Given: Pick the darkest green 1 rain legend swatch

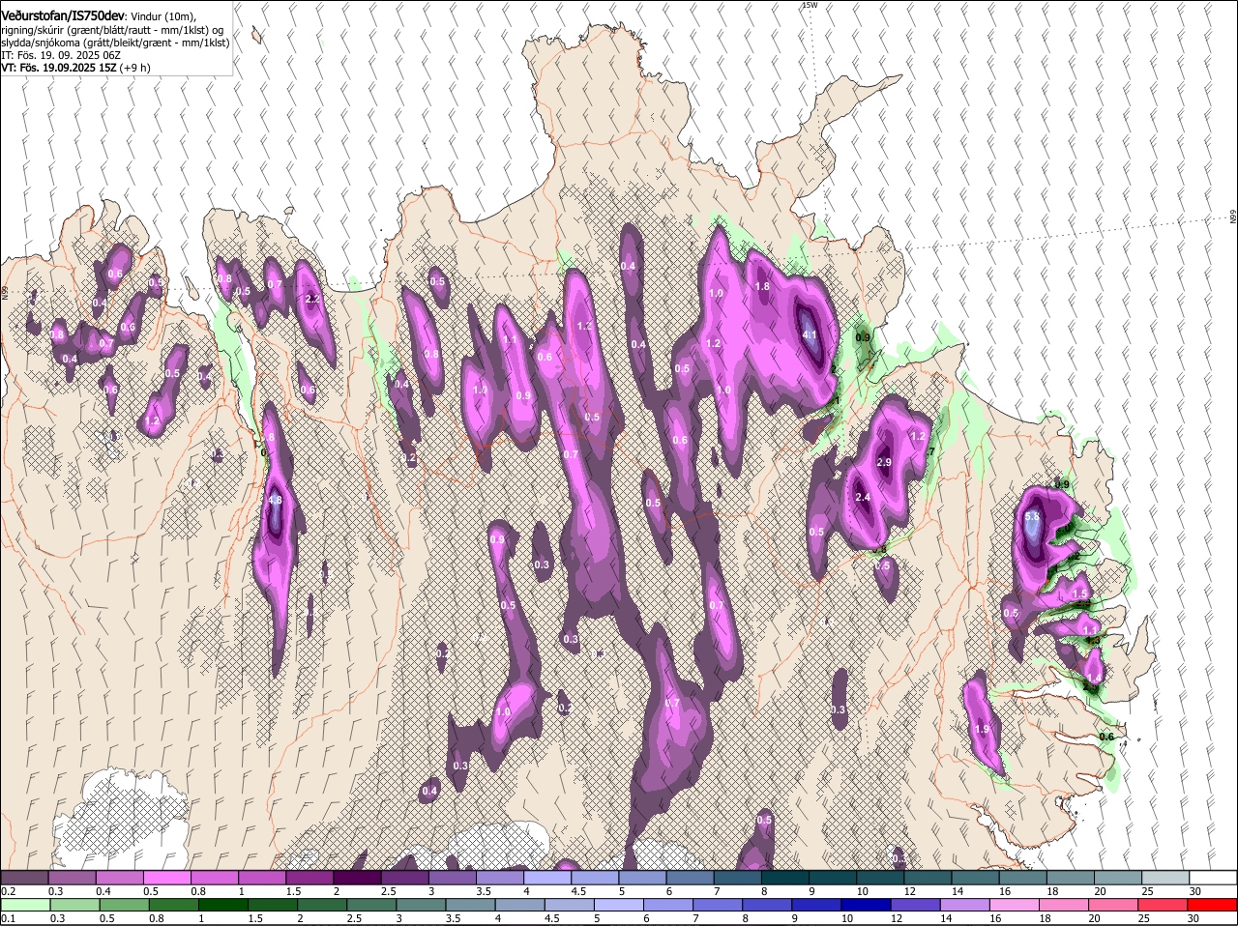Looking at the screenshot, I should pos(222,905).
